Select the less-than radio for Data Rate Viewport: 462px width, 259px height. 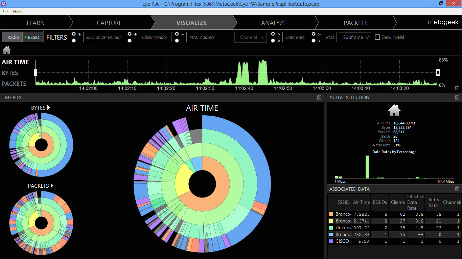click(273, 41)
